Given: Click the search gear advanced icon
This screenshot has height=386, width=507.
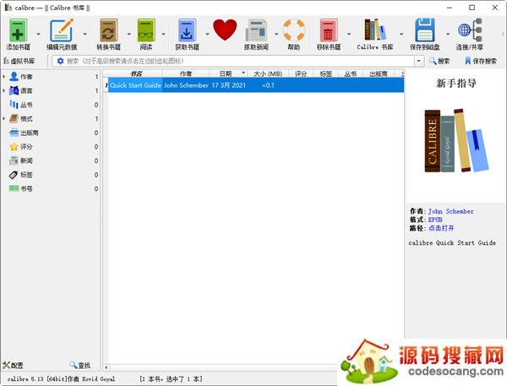Looking at the screenshot, I should (60, 61).
